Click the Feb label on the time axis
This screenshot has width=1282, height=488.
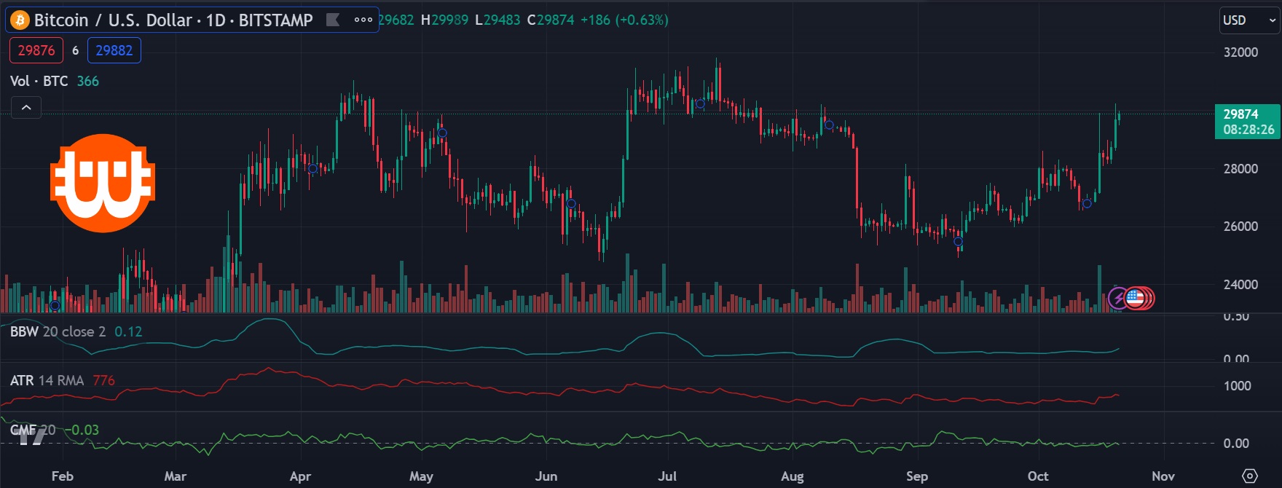63,476
